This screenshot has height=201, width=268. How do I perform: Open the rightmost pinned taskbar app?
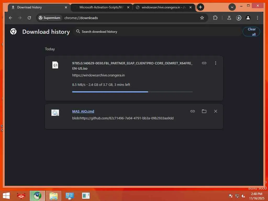point(86,196)
